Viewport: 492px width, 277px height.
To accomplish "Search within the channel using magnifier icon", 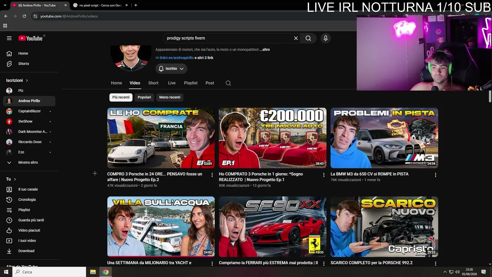I will click(228, 83).
